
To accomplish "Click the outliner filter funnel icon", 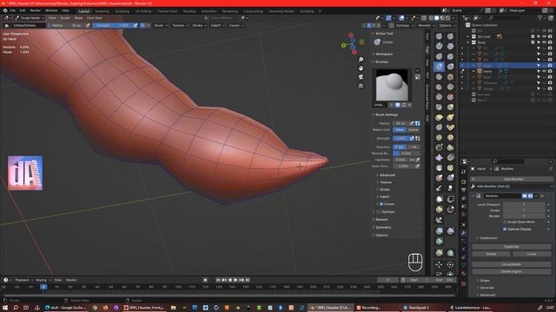I will (x=540, y=17).
